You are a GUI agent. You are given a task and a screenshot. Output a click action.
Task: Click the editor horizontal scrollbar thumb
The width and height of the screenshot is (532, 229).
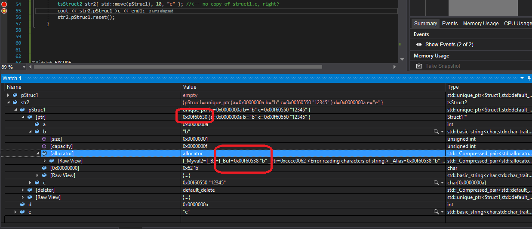click(x=178, y=67)
